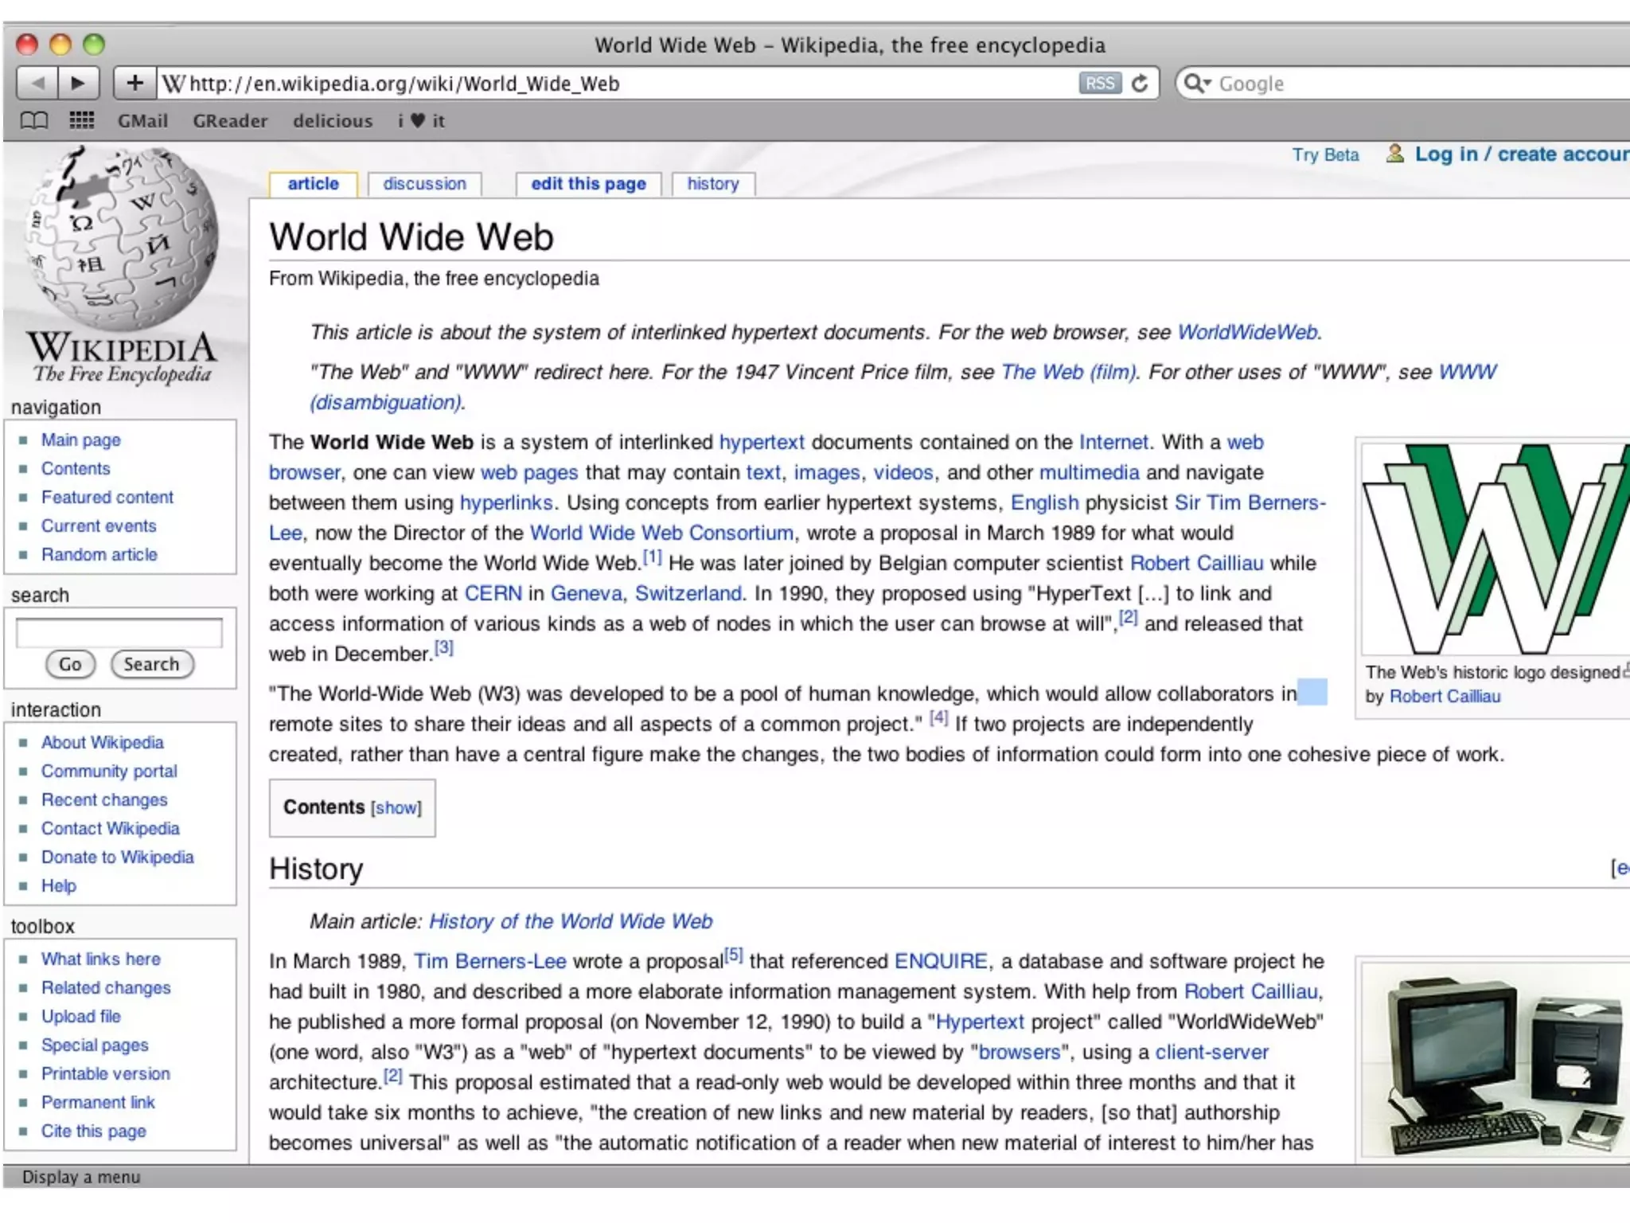Screen dimensions: 1630x1223
Task: Open Top Sites grid icon
Action: pyautogui.click(x=81, y=121)
